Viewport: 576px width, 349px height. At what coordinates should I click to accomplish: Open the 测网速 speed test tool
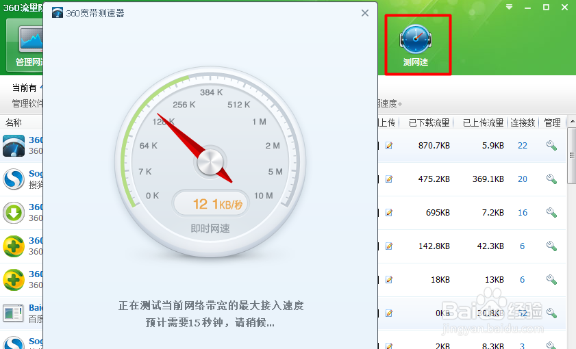click(x=416, y=45)
